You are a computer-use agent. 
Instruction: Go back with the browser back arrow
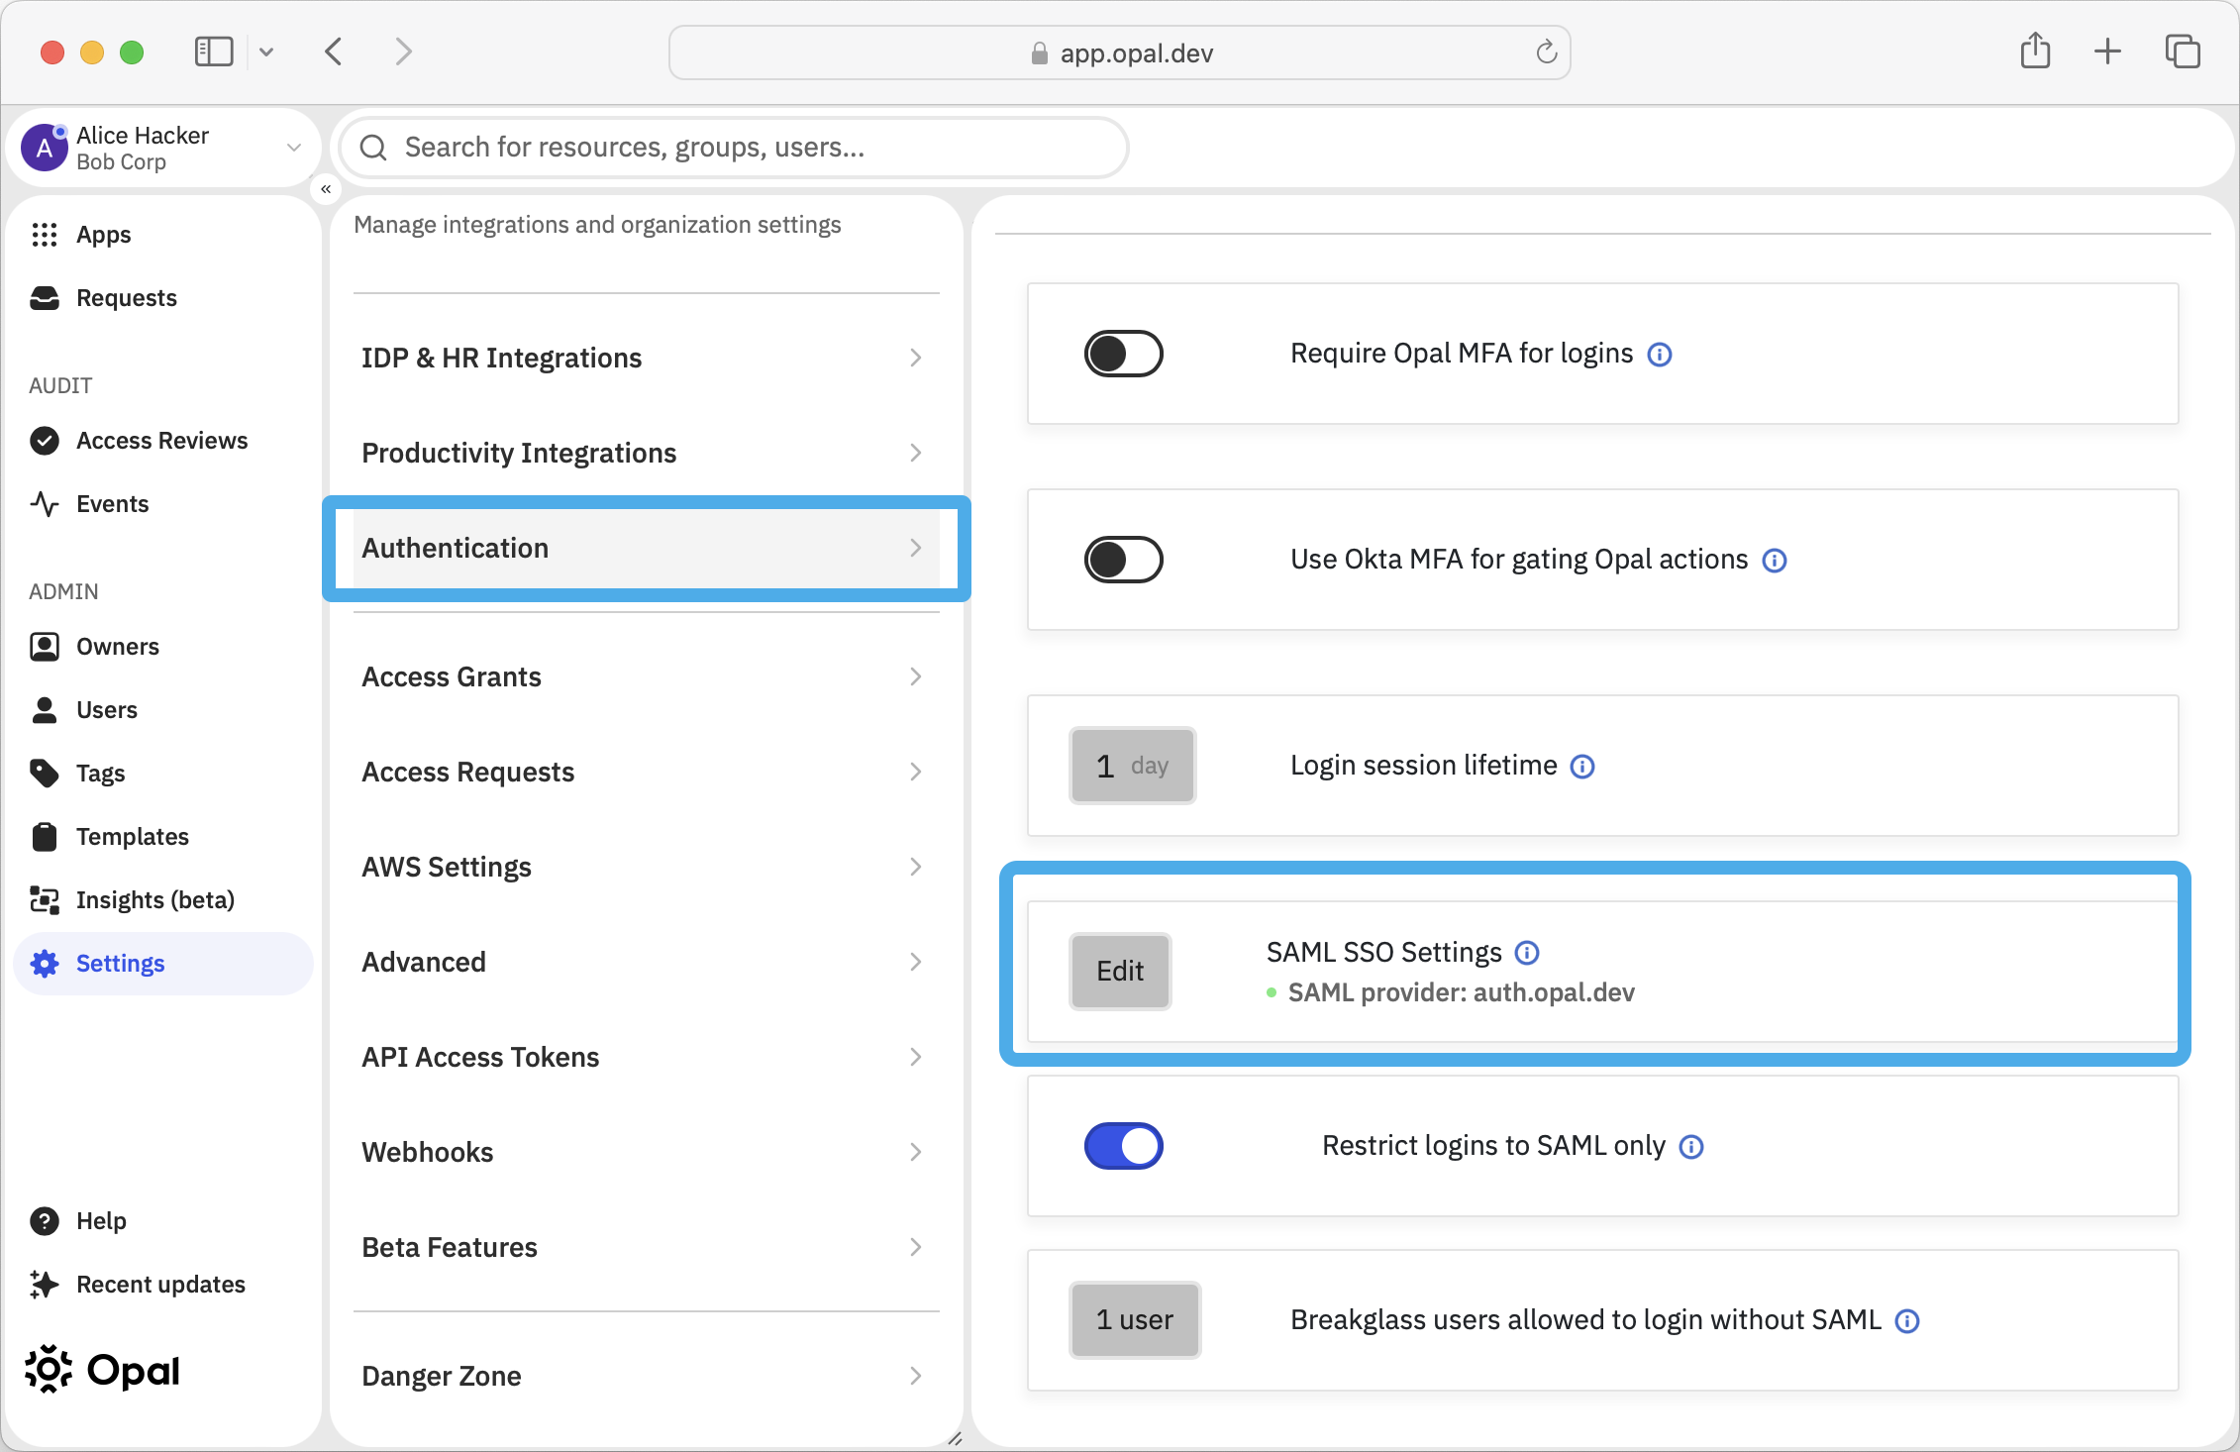(334, 52)
